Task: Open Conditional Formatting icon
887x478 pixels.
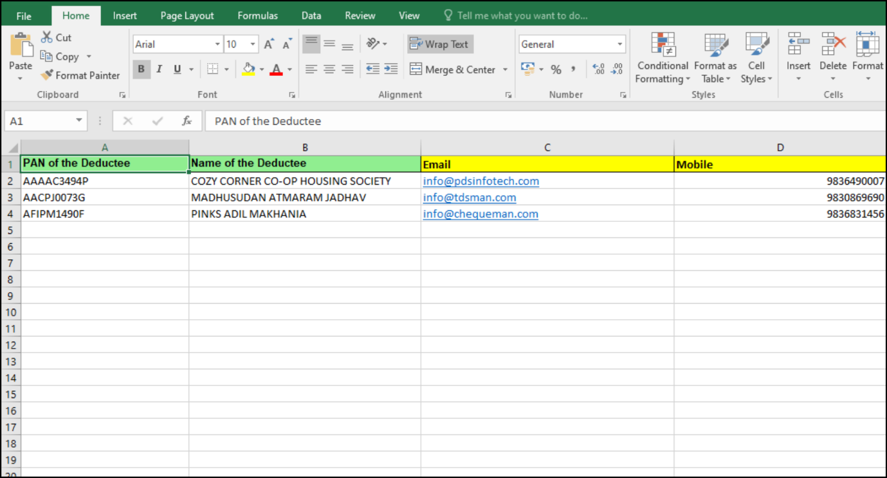Action: (663, 44)
